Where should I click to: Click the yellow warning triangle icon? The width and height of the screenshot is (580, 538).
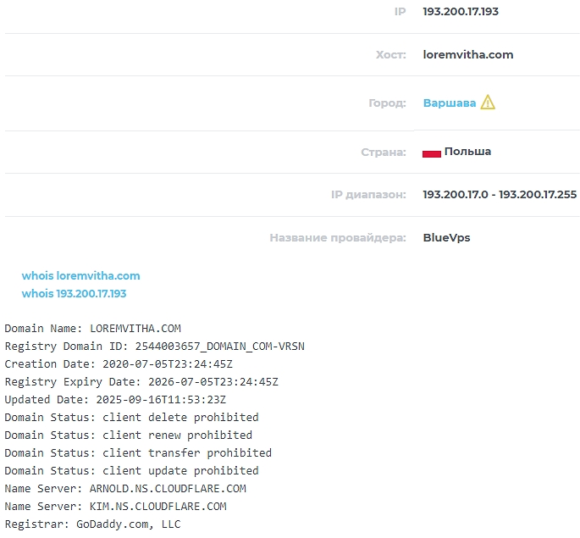coord(488,103)
